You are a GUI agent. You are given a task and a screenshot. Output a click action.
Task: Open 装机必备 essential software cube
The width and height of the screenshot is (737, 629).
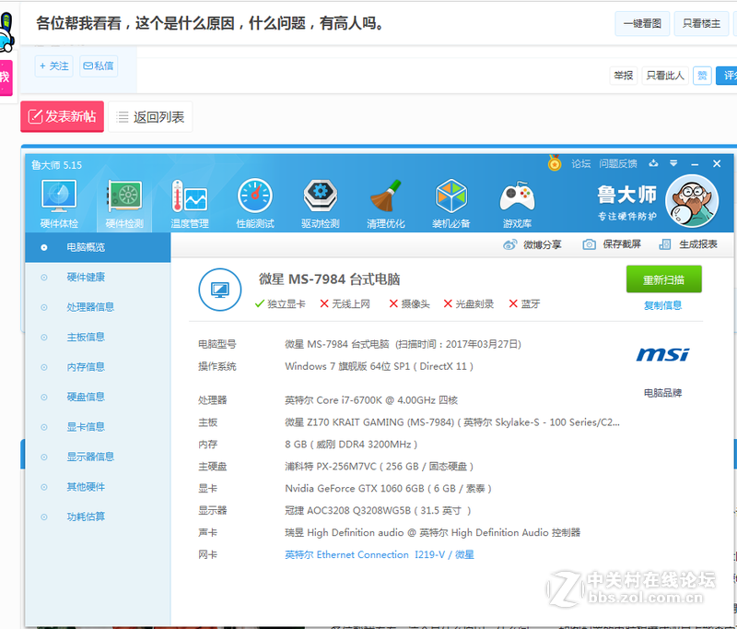coord(450,204)
